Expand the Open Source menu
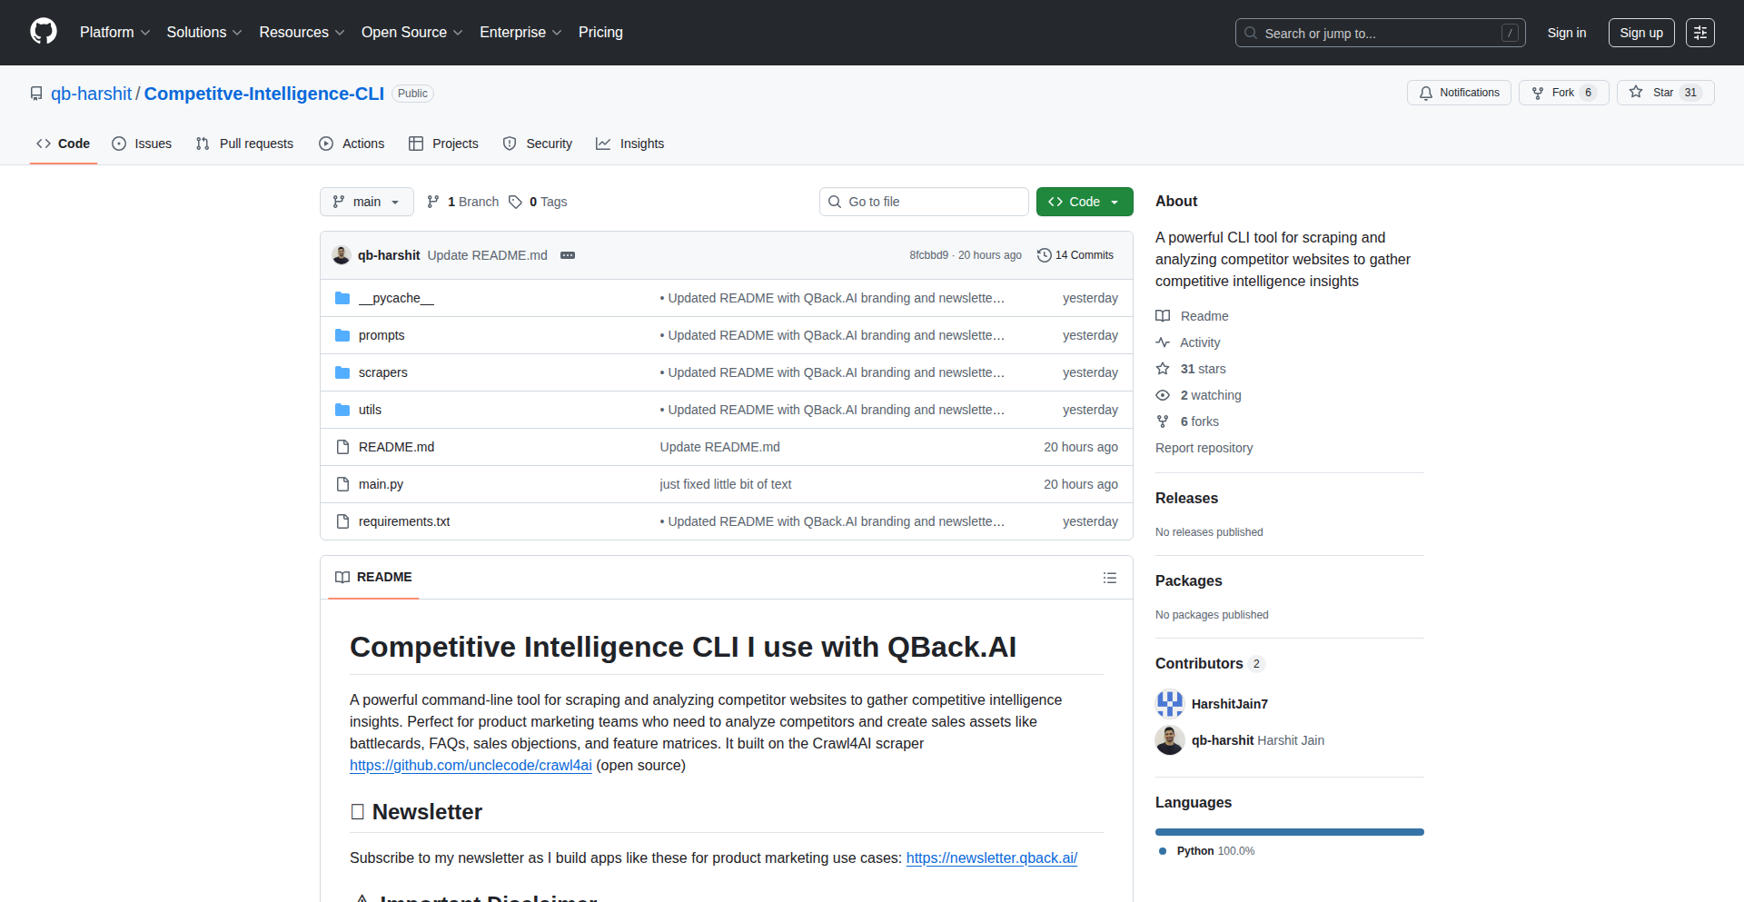Screen dimensions: 1744x902 tap(411, 33)
